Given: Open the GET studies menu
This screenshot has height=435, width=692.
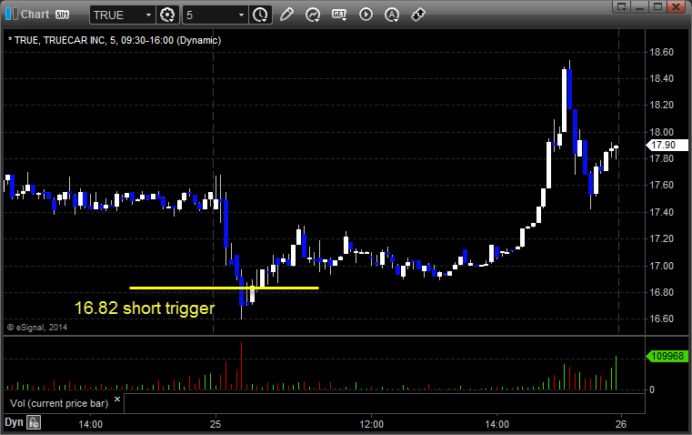Looking at the screenshot, I should [339, 15].
